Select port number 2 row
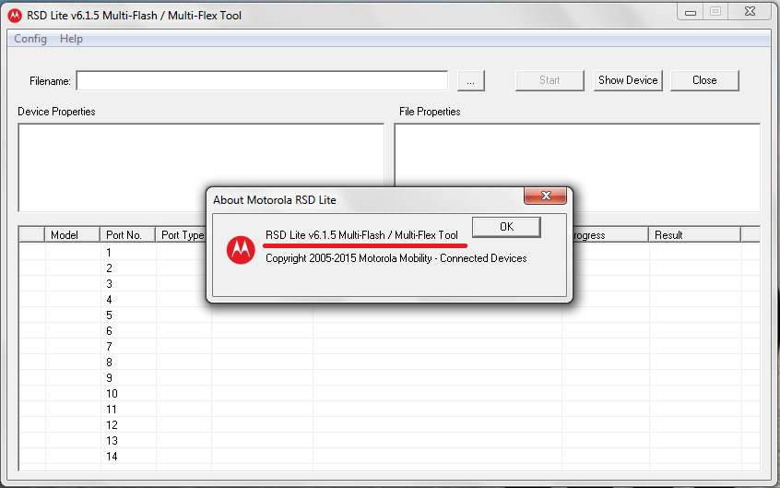This screenshot has width=780, height=488. pyautogui.click(x=389, y=268)
